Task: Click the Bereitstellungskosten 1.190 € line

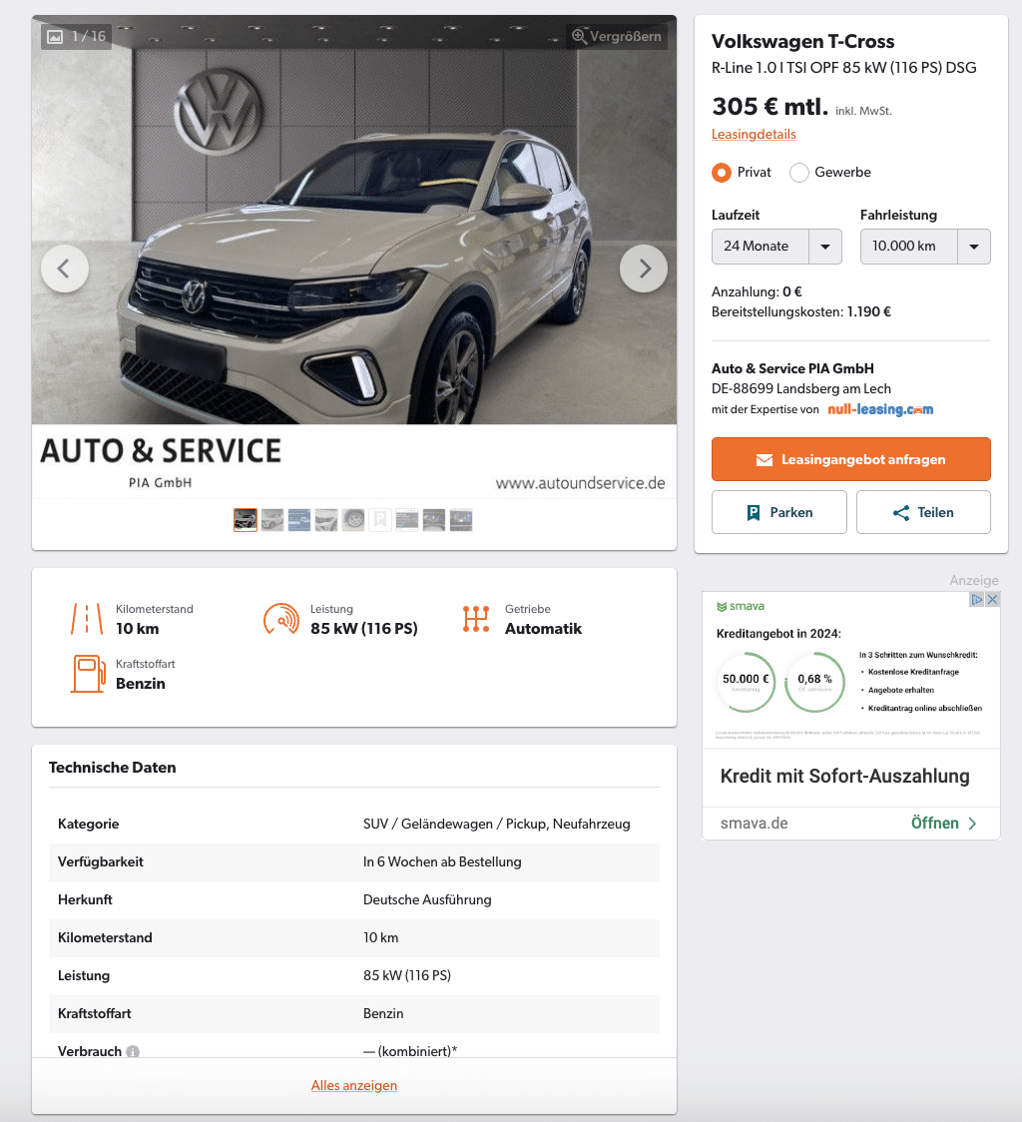Action: (x=800, y=312)
